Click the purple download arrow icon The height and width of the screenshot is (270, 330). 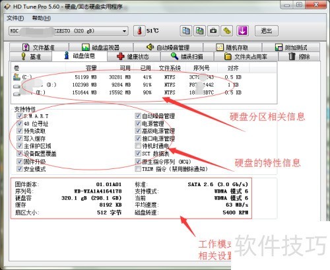coord(242,30)
